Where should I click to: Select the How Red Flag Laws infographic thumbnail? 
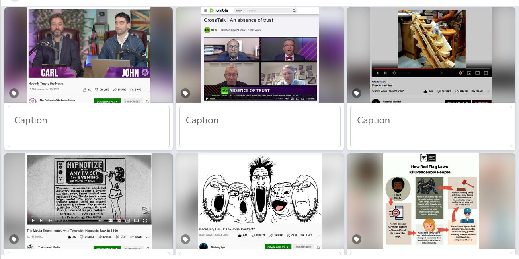431,201
